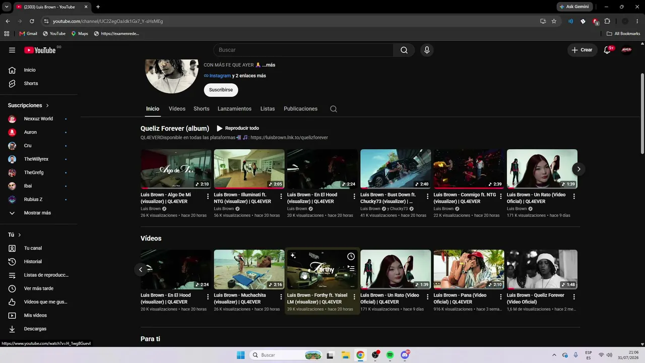Image resolution: width=645 pixels, height=363 pixels.
Task: Open Ver más tarde in sidebar
Action: click(39, 288)
